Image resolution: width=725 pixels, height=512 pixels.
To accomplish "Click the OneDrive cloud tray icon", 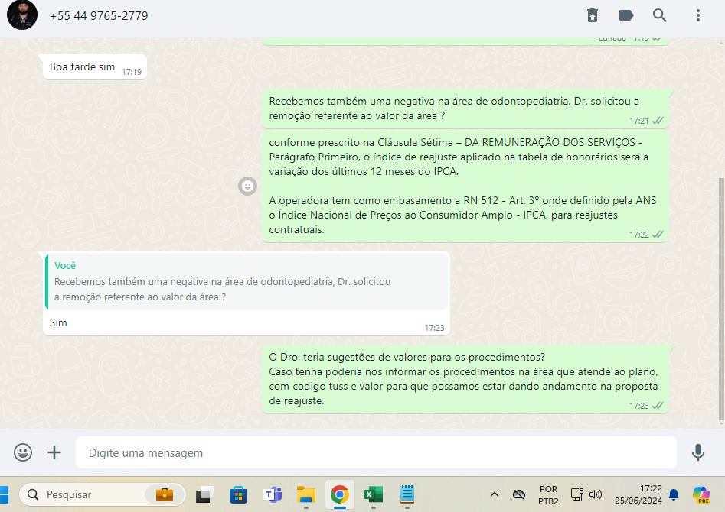I will point(519,494).
